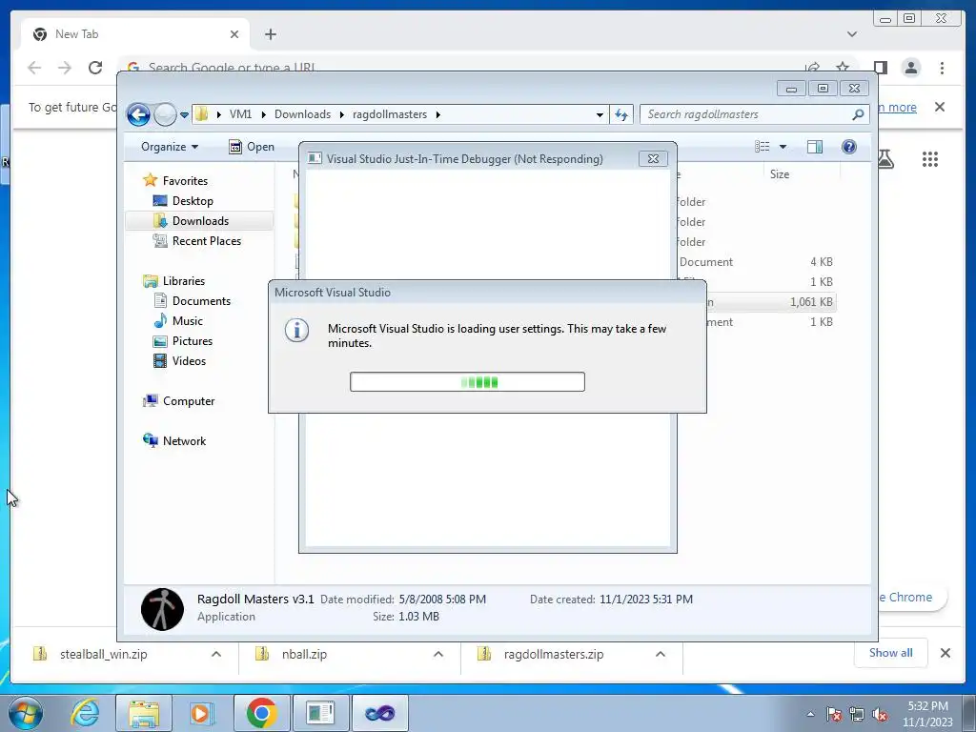976x732 pixels.
Task: Click Chrome forward button
Action: click(x=65, y=68)
